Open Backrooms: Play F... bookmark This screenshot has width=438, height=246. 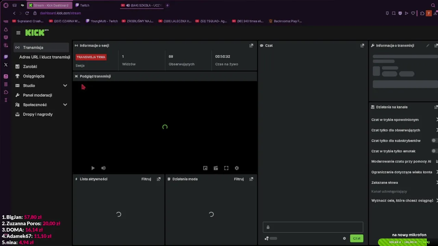[x=285, y=21]
